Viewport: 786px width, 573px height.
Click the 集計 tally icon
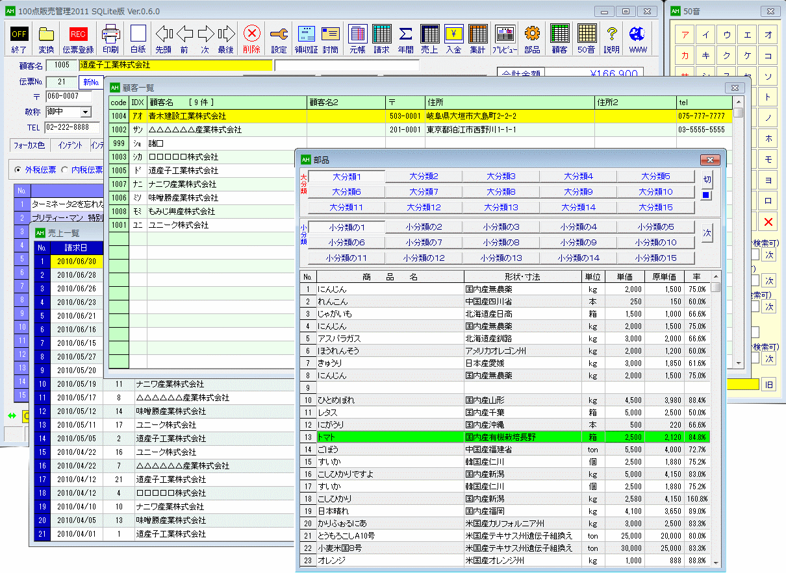pos(477,39)
